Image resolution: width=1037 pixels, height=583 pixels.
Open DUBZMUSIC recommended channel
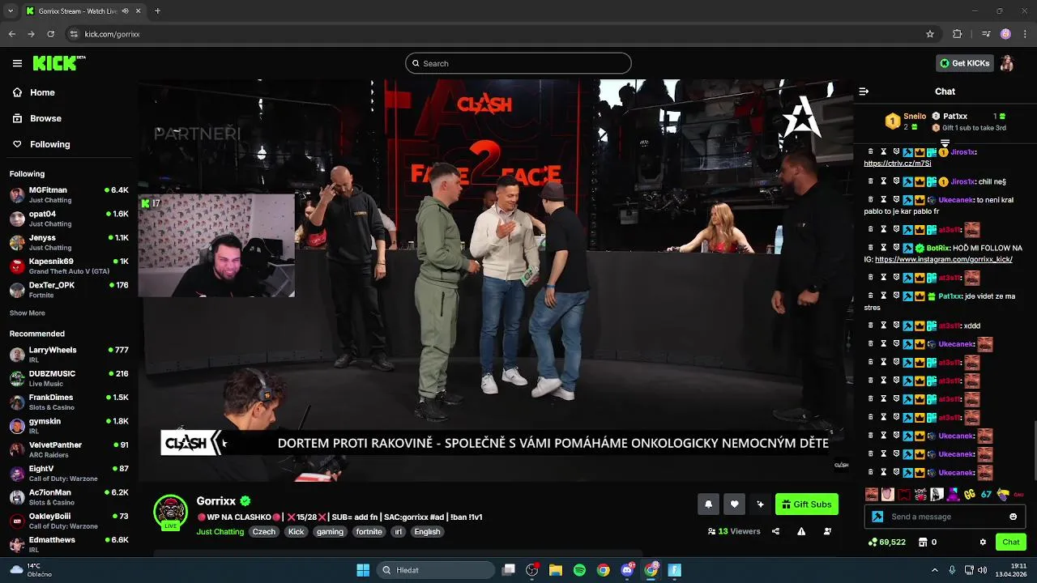pyautogui.click(x=69, y=378)
